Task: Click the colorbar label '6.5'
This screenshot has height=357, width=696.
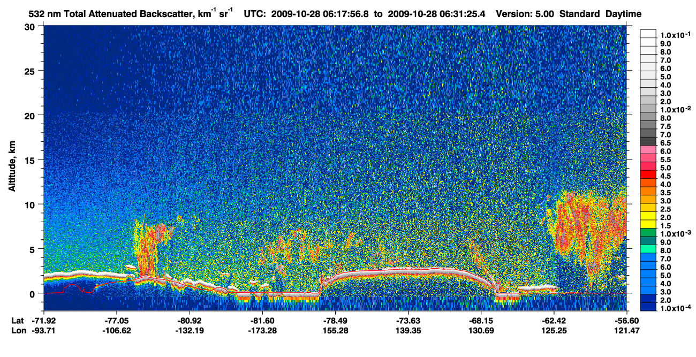Action: [x=667, y=143]
